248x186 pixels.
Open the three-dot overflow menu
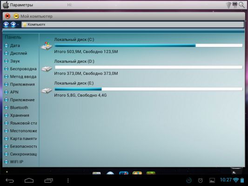click(68, 180)
